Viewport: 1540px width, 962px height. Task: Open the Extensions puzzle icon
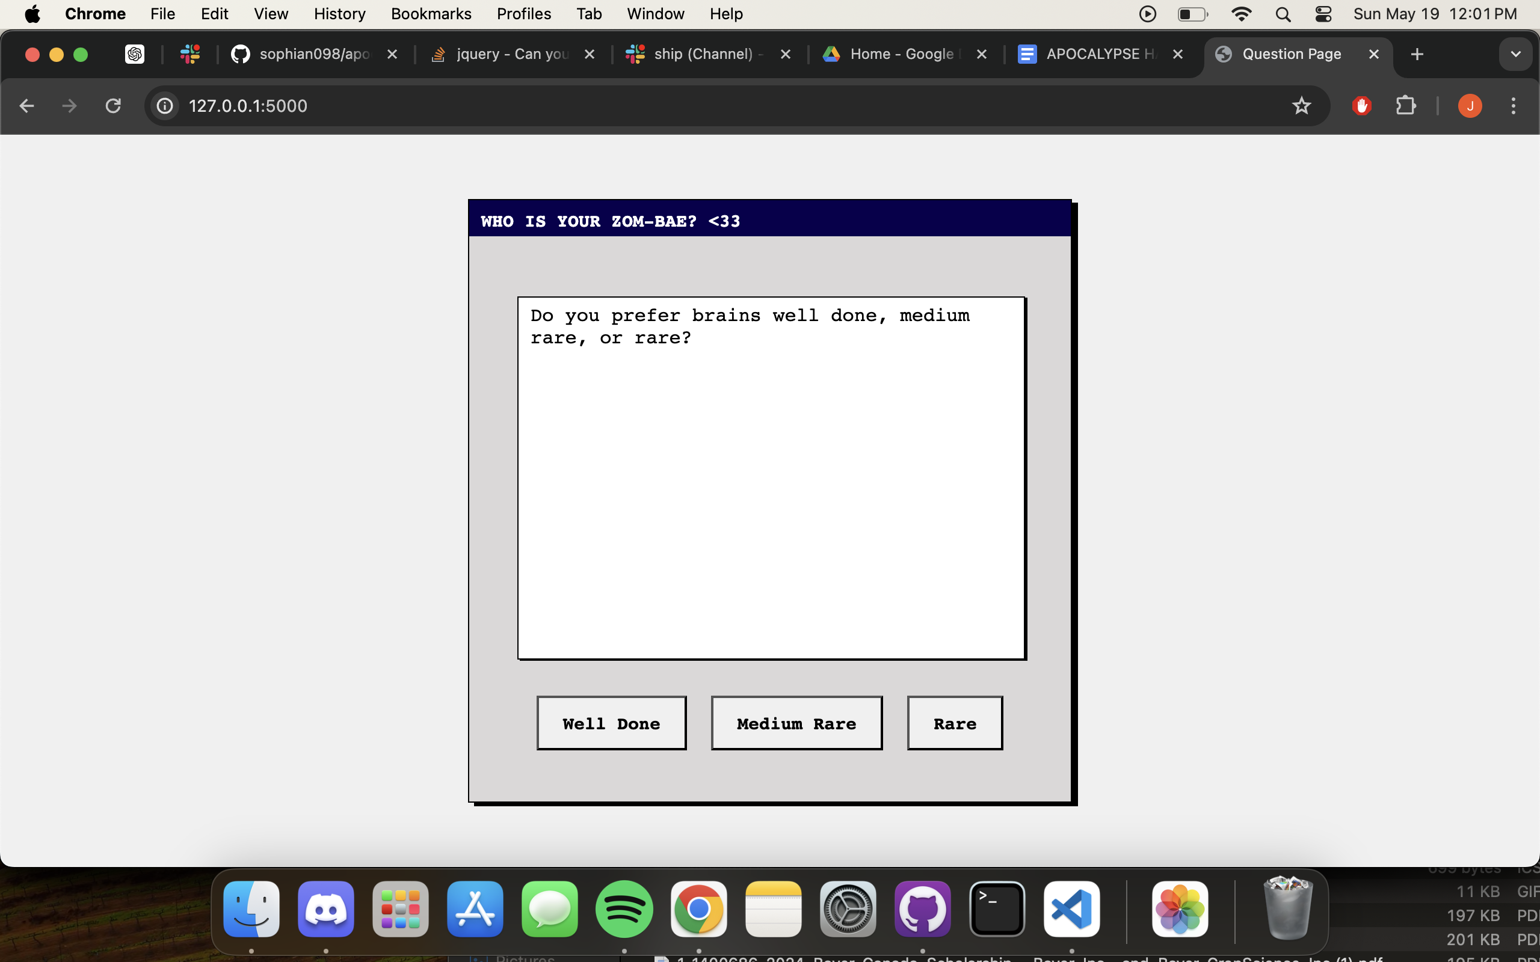click(1406, 106)
